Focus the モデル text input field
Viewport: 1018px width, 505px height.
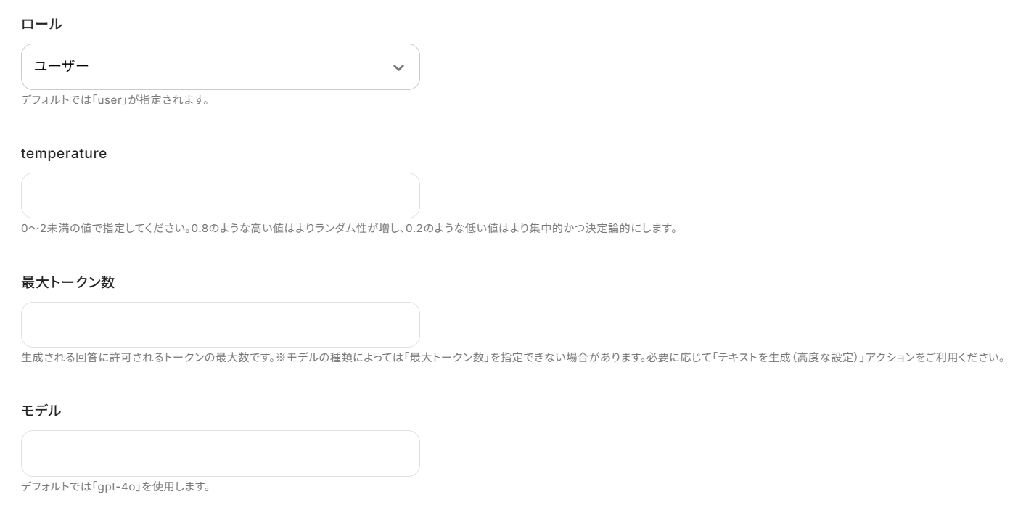(221, 453)
